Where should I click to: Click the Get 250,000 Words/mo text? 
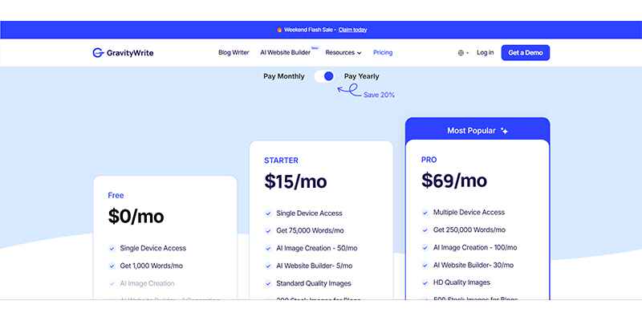click(469, 230)
